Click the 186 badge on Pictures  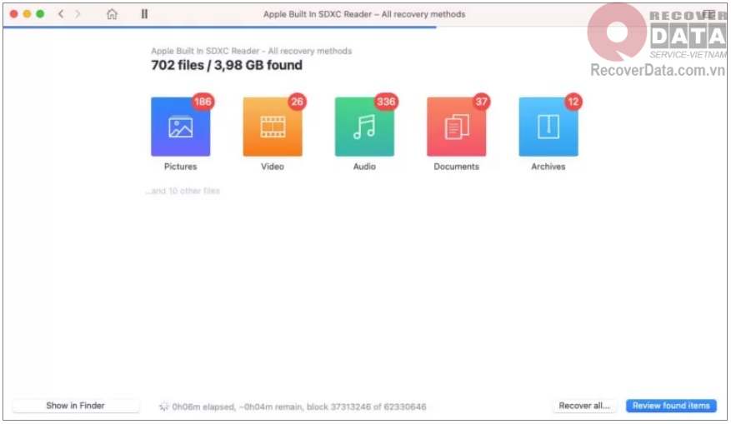point(203,102)
